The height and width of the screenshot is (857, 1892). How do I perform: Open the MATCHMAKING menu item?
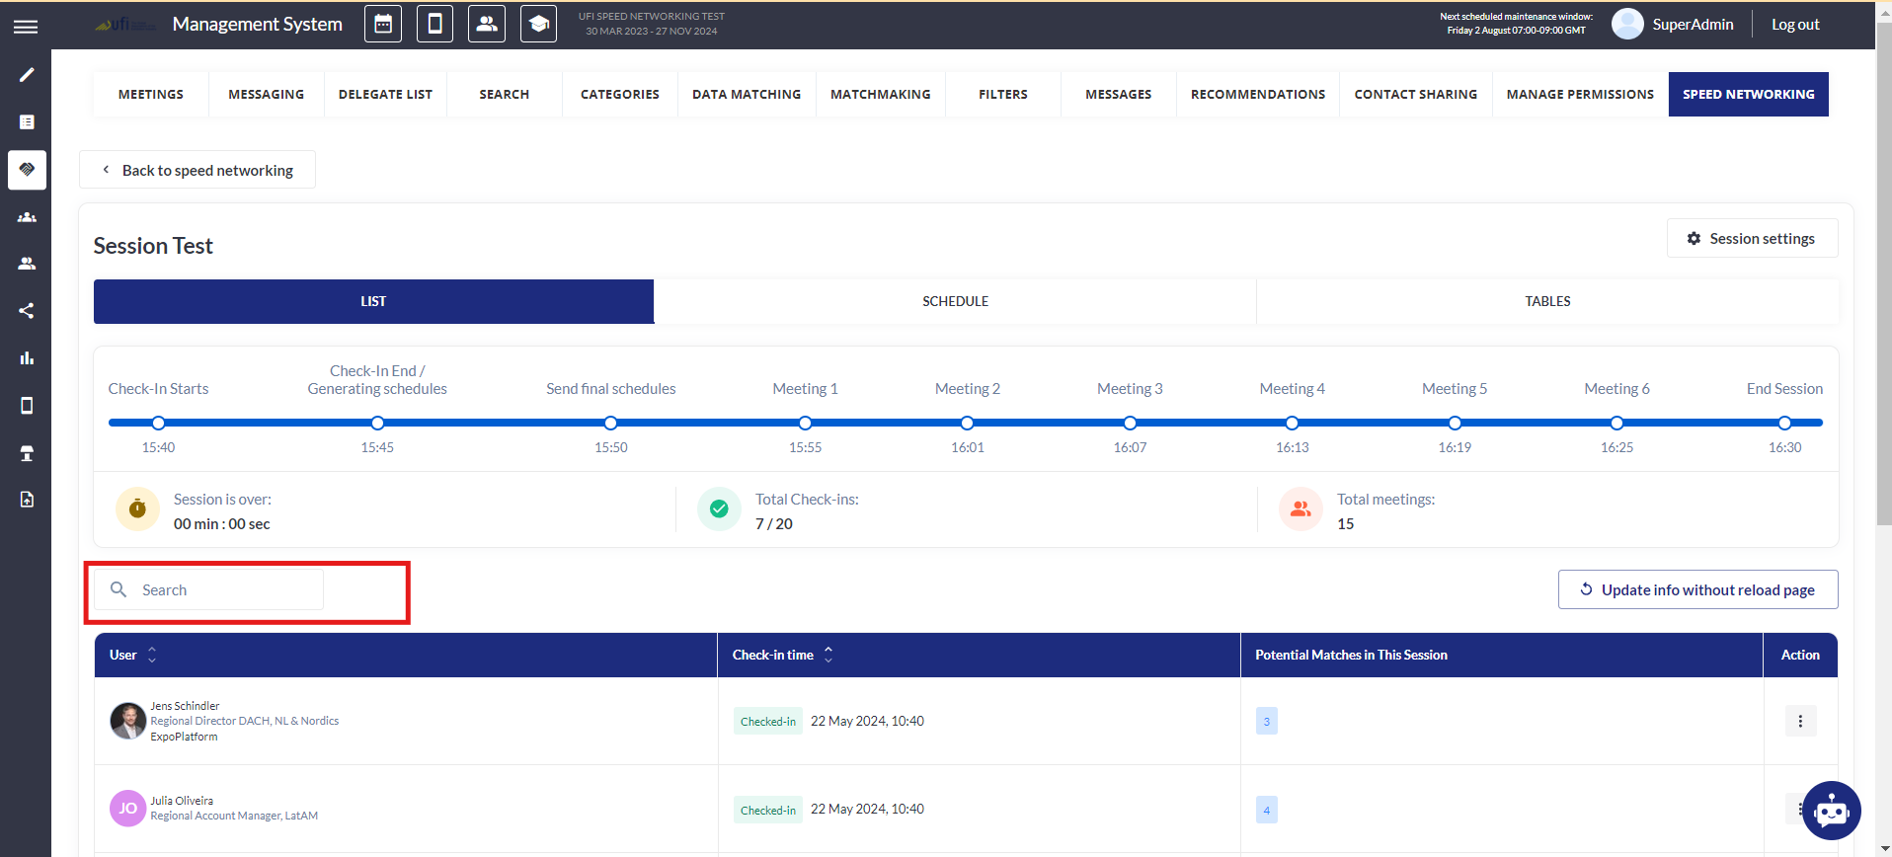[x=880, y=95]
